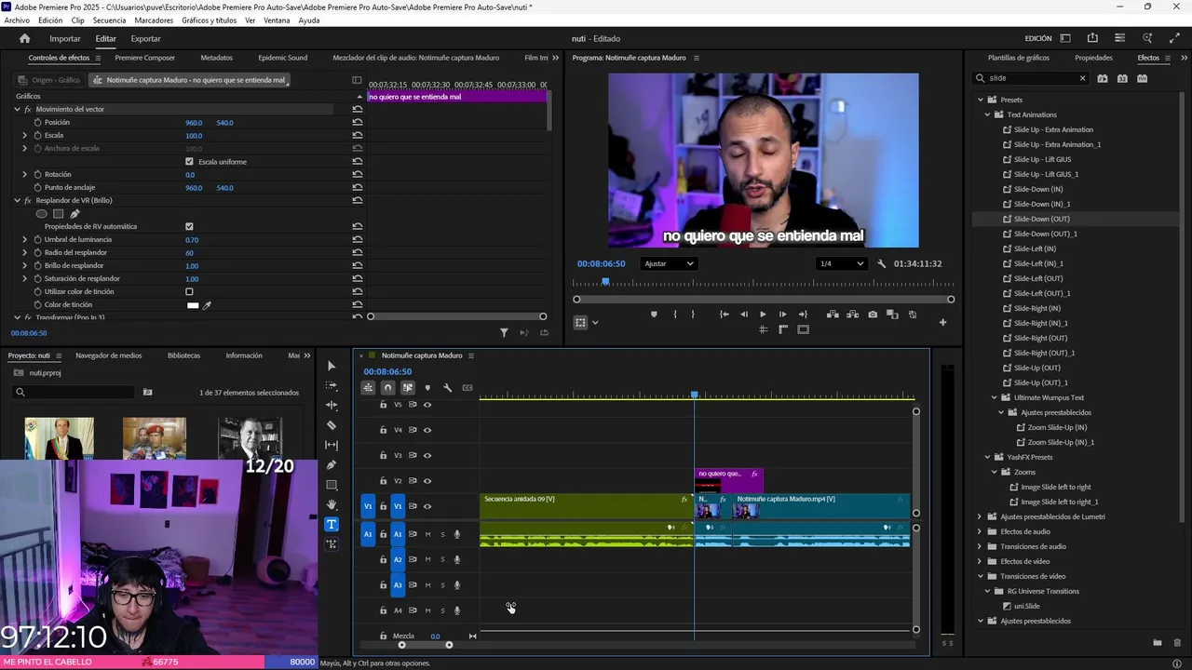1192x670 pixels.
Task: Uncheck Propiedades de RV automática checkbox
Action: pos(189,227)
